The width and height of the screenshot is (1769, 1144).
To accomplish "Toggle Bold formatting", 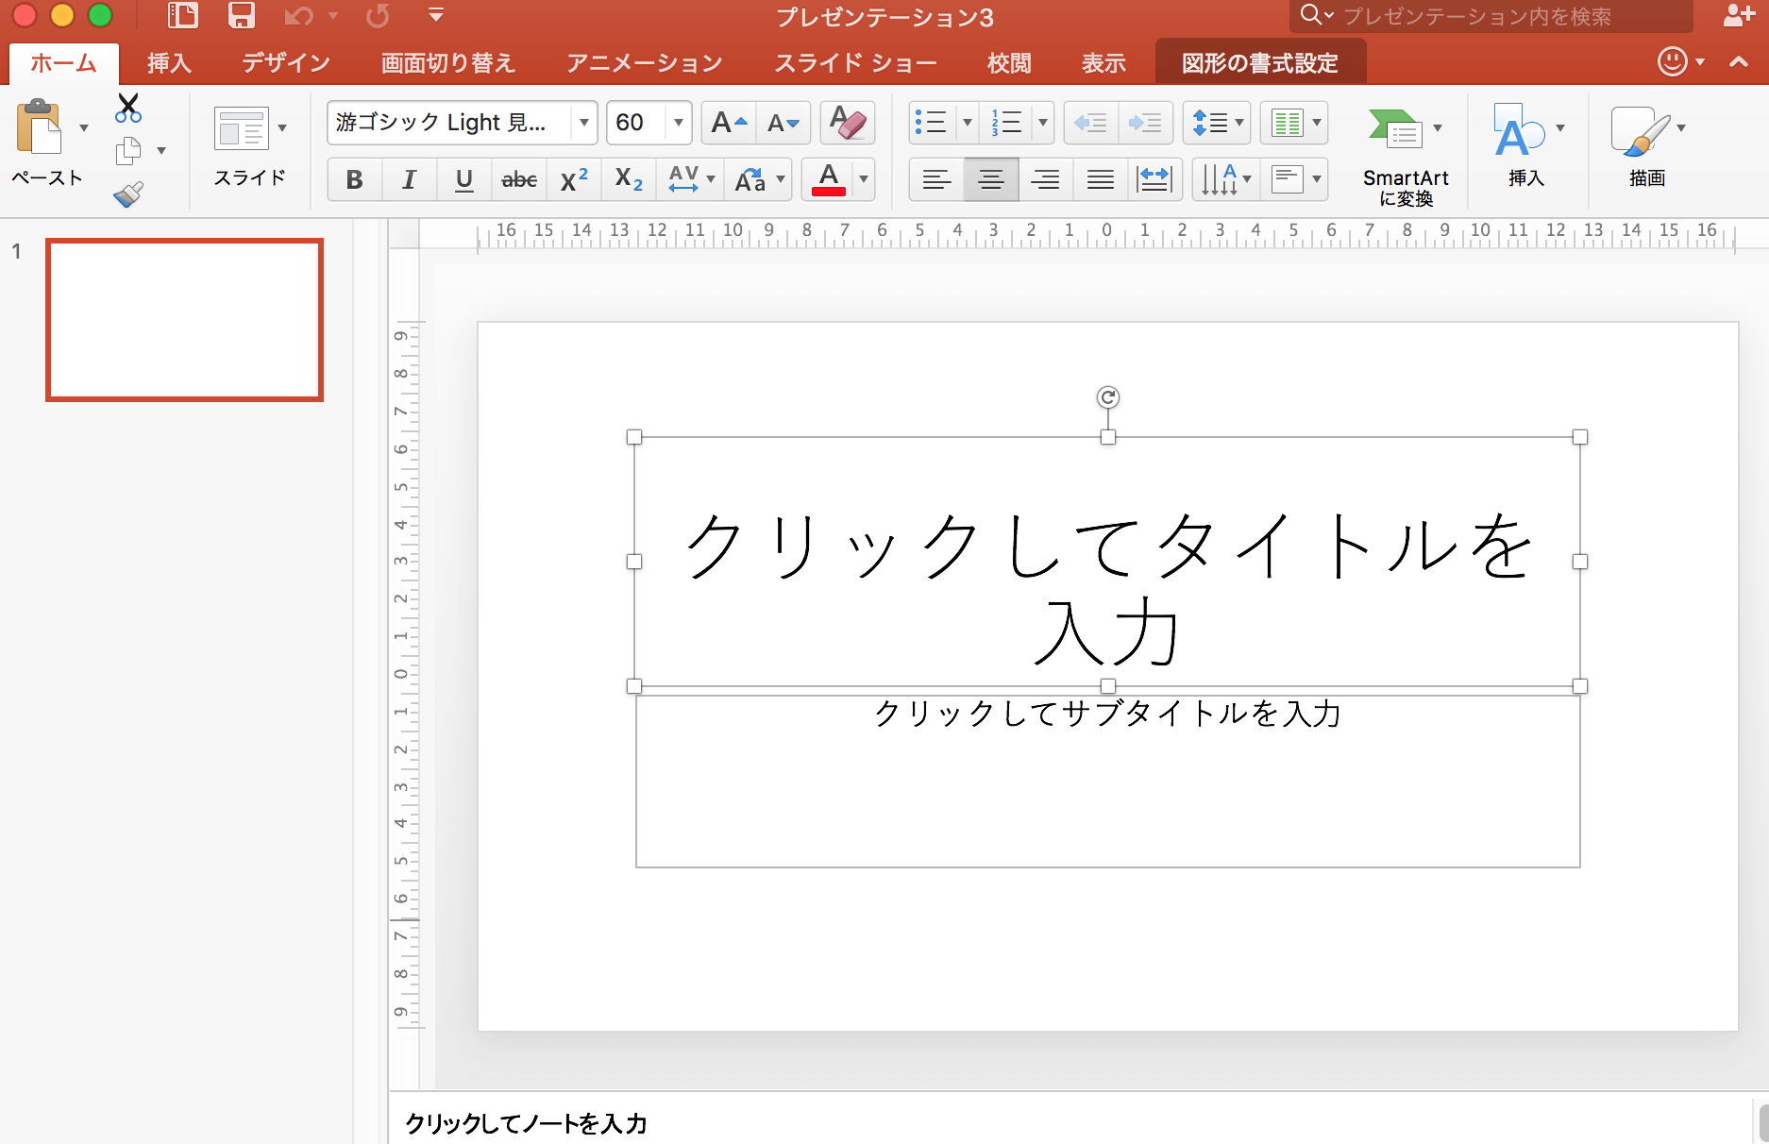I will click(x=354, y=179).
